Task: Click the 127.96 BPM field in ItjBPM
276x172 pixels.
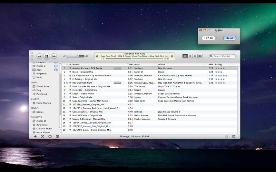Action: coord(208,38)
